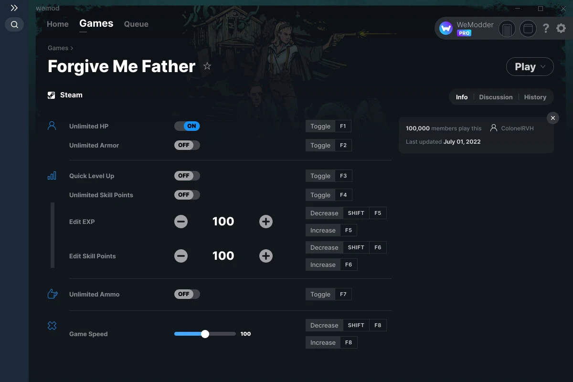
Task: Open WeMod help via question mark icon
Action: tap(546, 28)
